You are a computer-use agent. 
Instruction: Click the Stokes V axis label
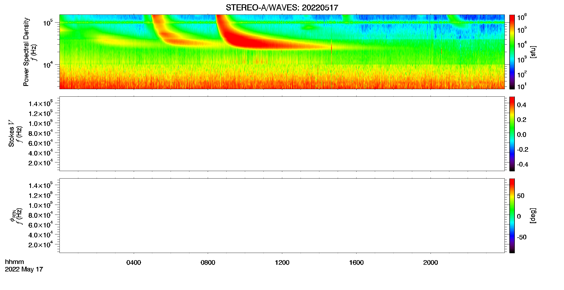pyautogui.click(x=11, y=133)
